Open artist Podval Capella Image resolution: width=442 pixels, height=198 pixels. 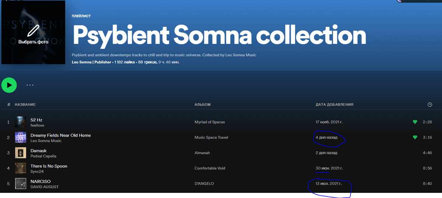[x=44, y=156]
